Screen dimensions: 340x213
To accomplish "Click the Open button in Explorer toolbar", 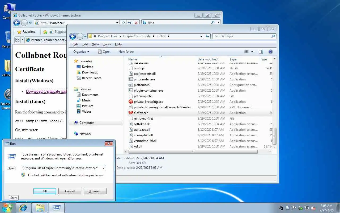I will click(x=104, y=52).
